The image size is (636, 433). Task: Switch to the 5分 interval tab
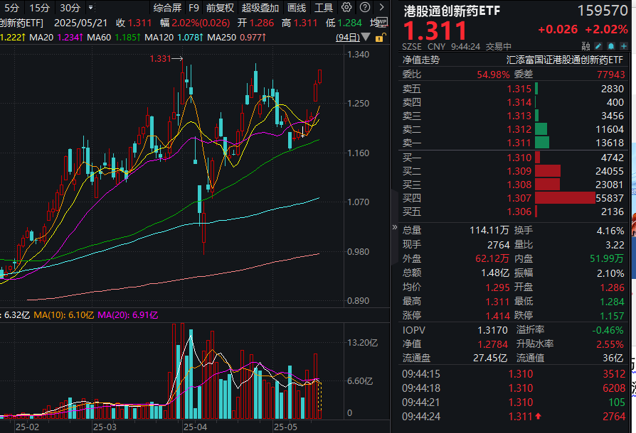(13, 9)
